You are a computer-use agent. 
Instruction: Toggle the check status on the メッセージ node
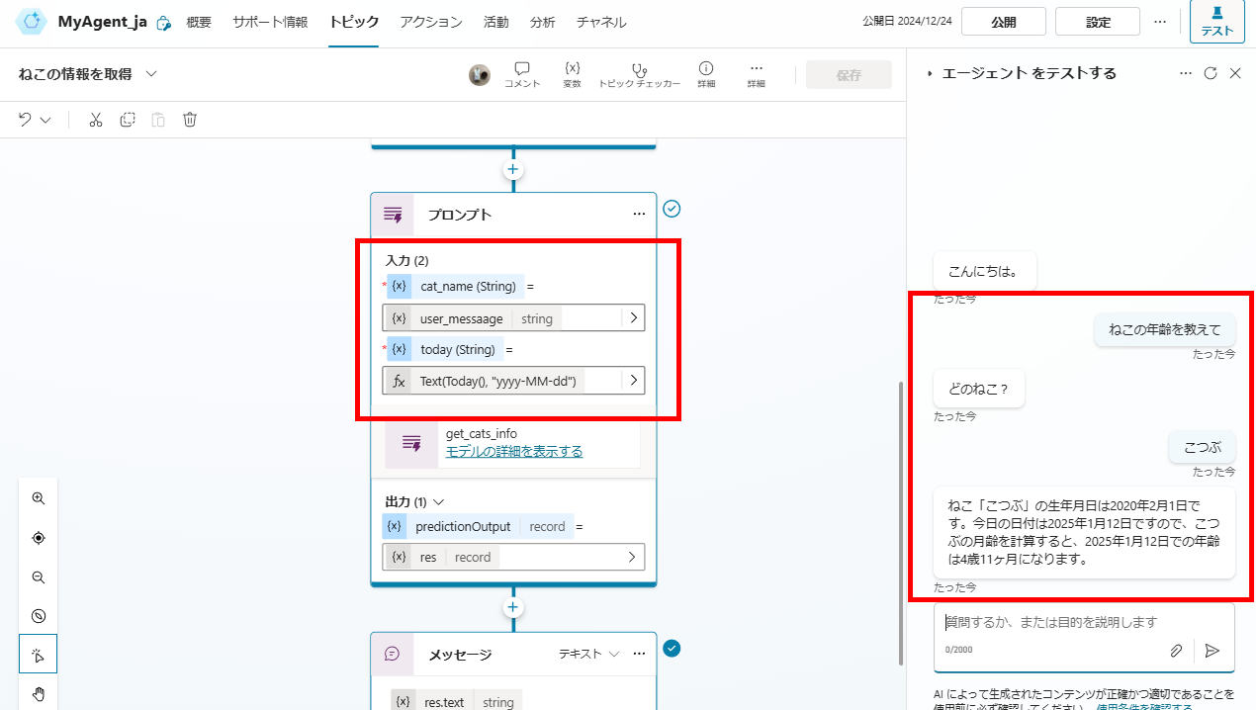pos(672,649)
